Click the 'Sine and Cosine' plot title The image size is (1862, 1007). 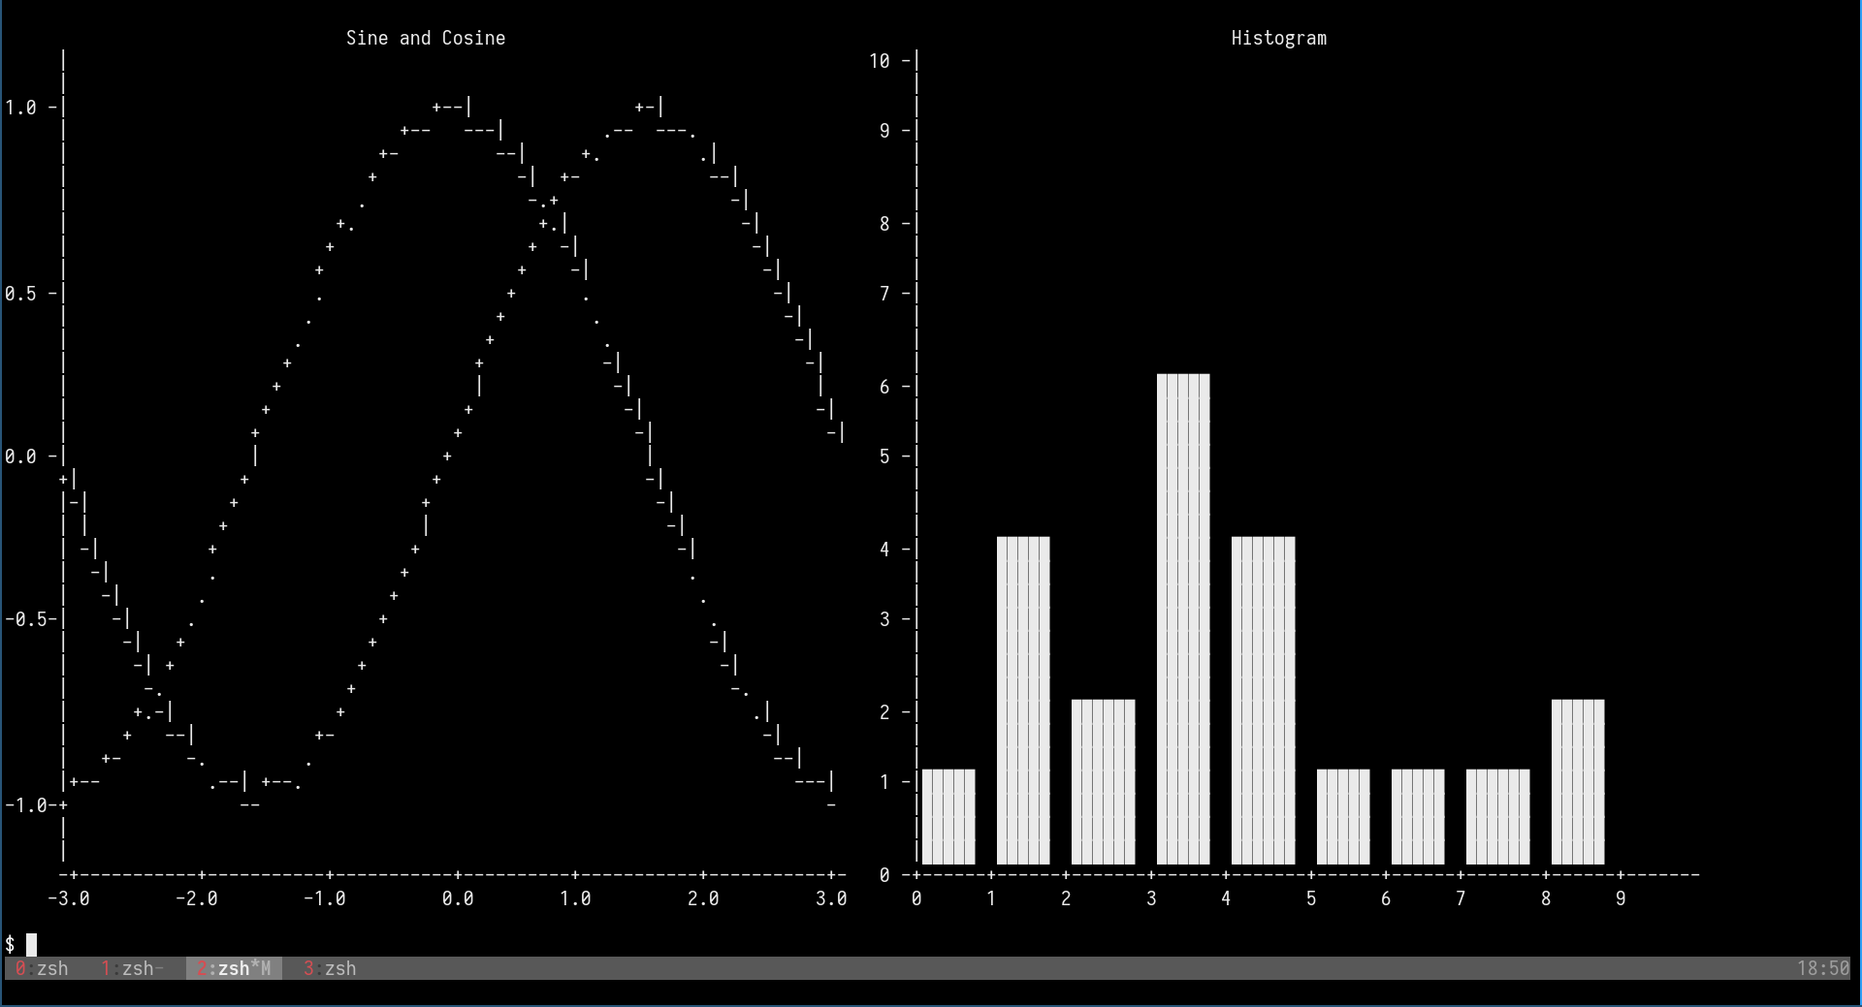425,38
